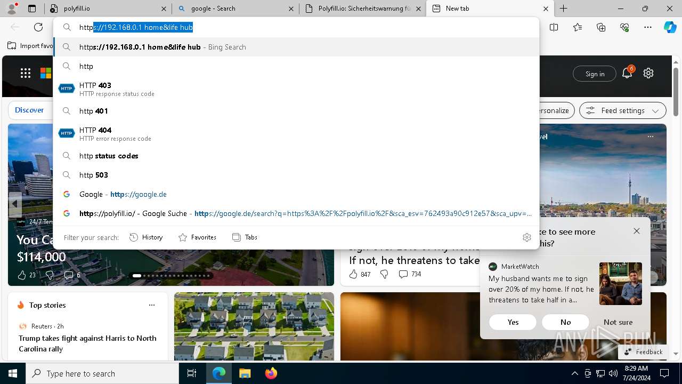Screen dimensions: 682x384
Task: Pick the 'http 503' suggestion
Action: (x=296, y=175)
